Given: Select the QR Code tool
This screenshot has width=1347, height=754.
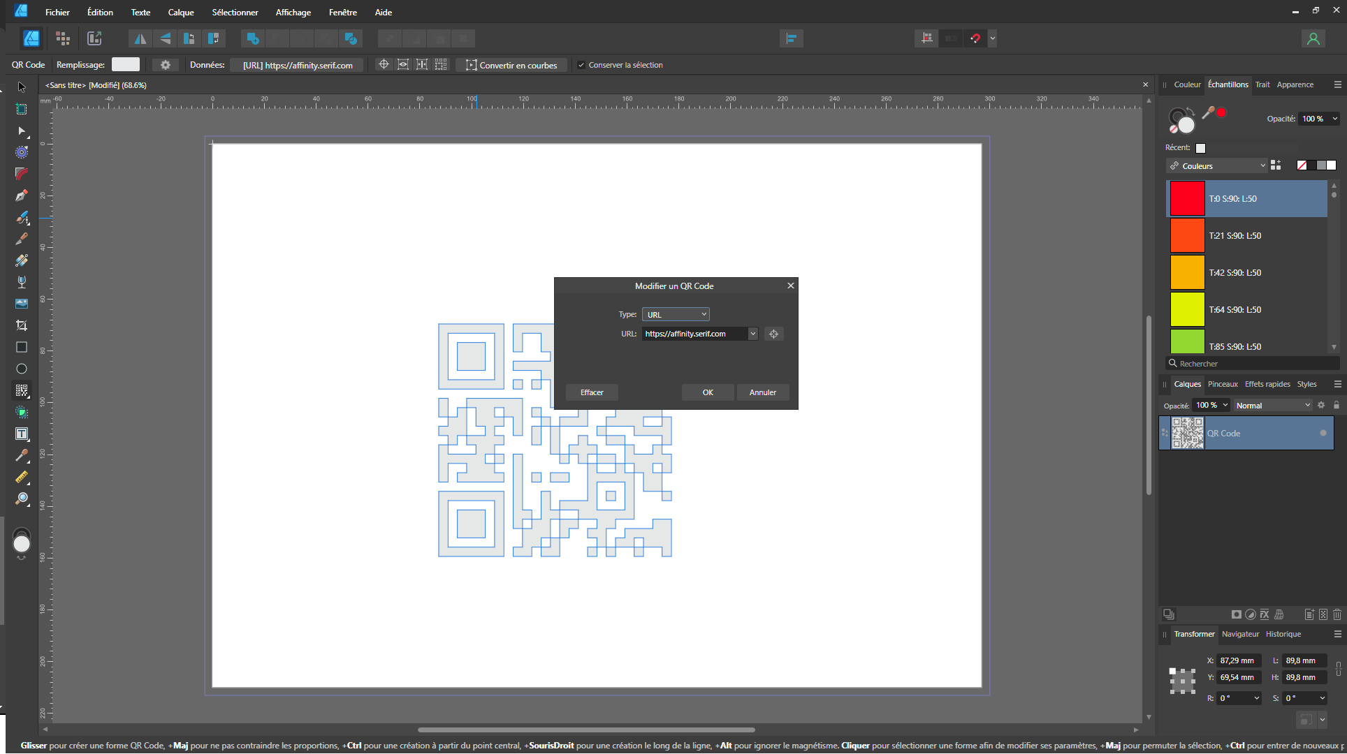Looking at the screenshot, I should (x=22, y=390).
